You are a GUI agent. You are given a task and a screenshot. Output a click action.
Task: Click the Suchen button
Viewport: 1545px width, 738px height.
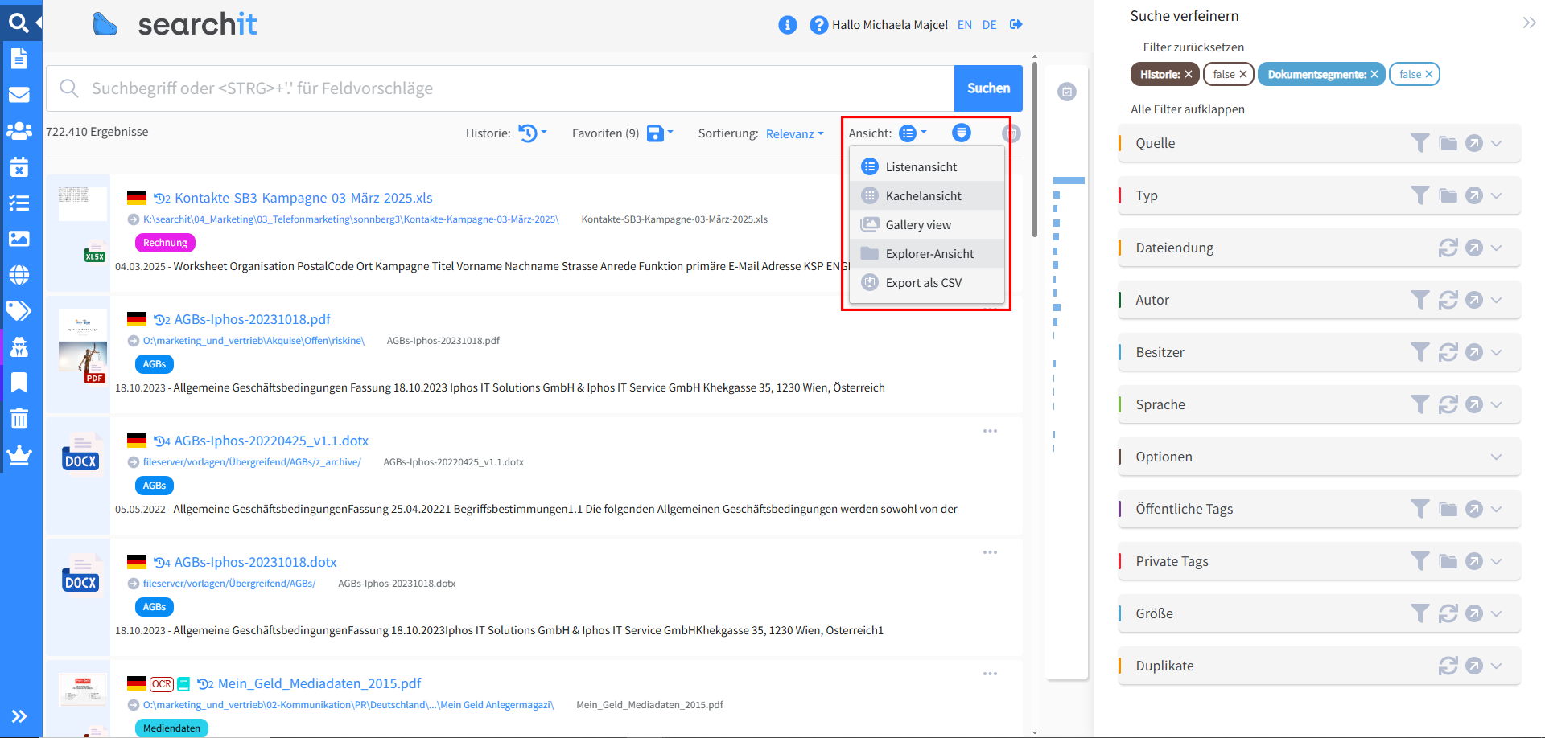coord(988,88)
